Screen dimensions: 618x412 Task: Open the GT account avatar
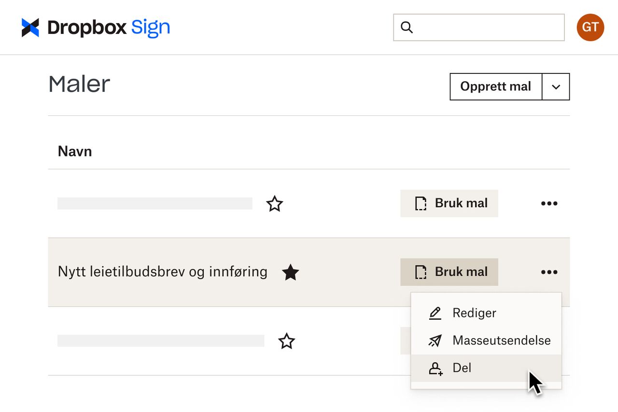click(x=590, y=28)
